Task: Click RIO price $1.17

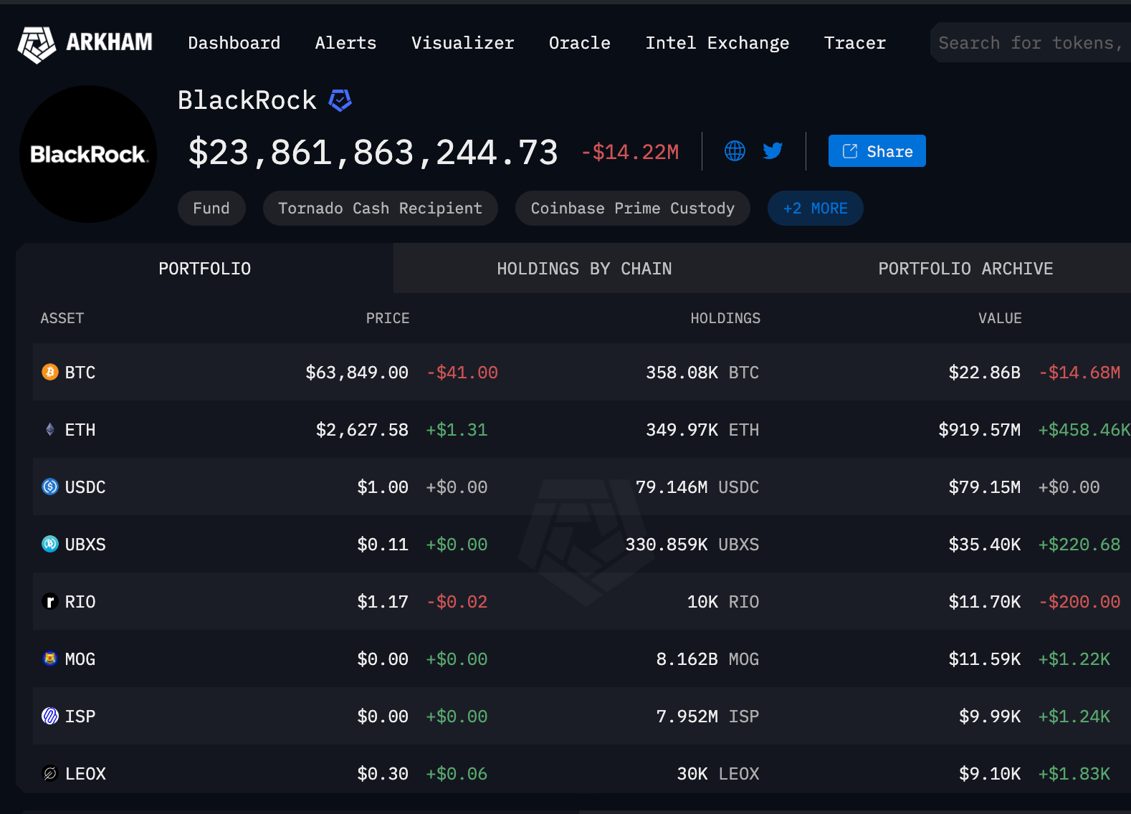Action: [383, 602]
